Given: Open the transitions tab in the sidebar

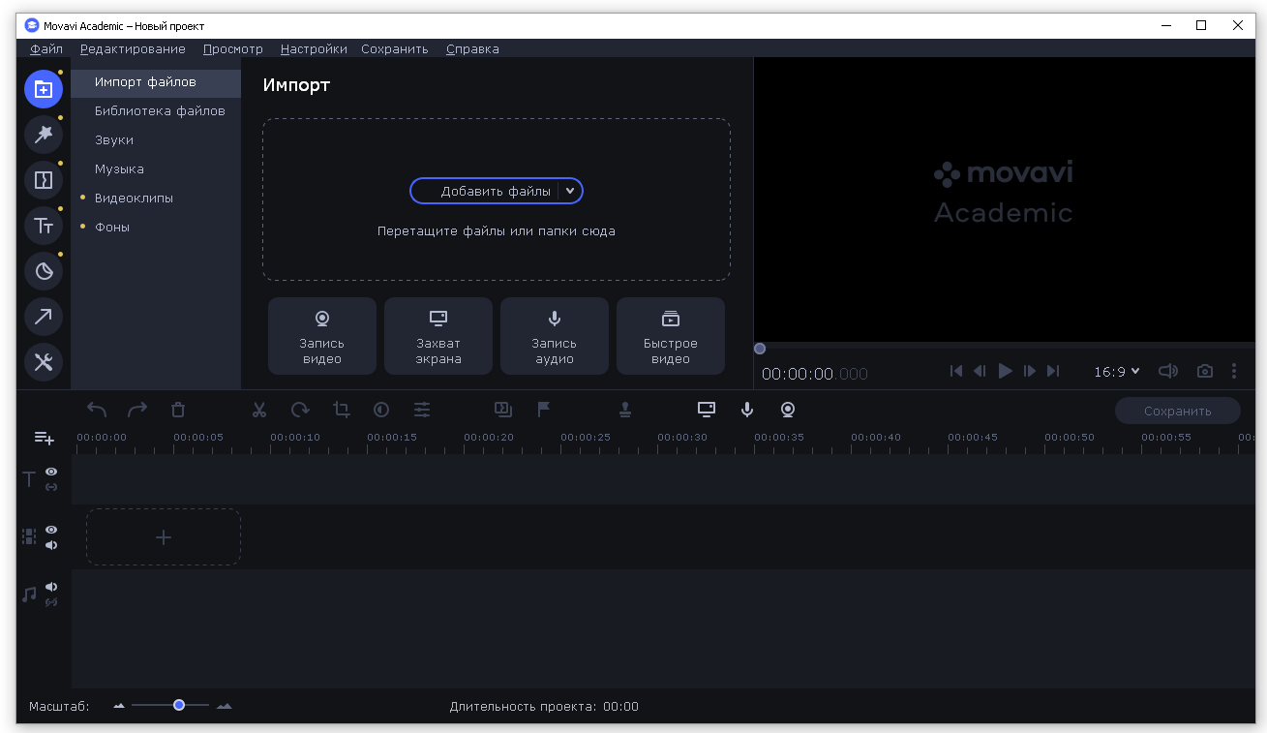Looking at the screenshot, I should (x=44, y=180).
